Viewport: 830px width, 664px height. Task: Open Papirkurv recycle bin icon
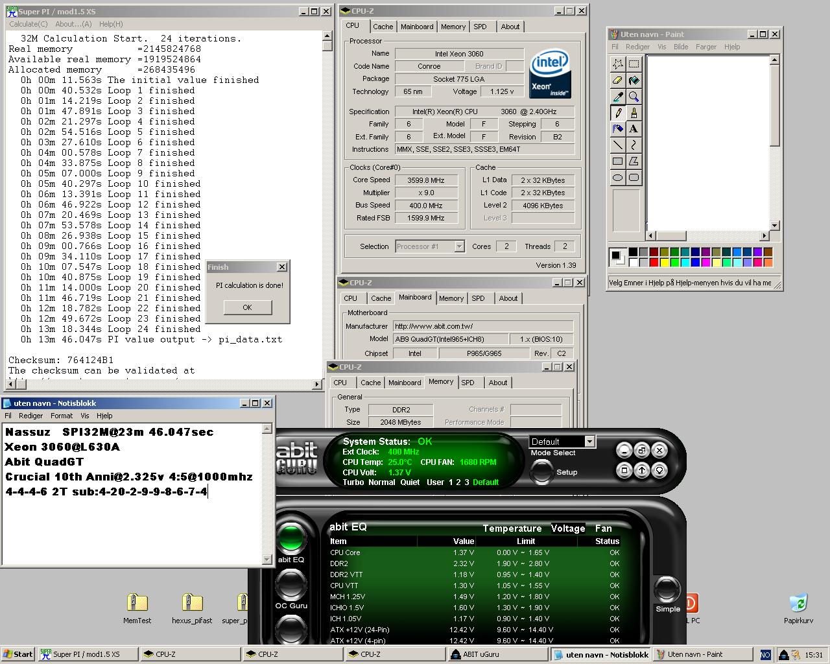click(798, 608)
